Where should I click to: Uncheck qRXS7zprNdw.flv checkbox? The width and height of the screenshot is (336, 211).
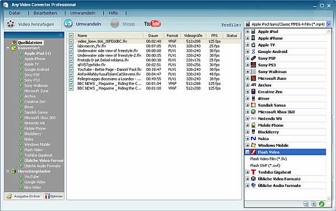[x=71, y=65]
